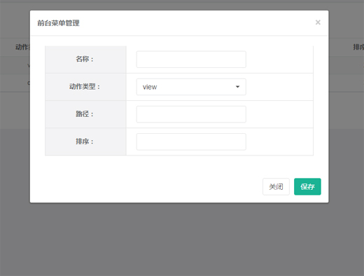Click the dark backdrop below the dialog
Viewport: 364px width, 276px height.
point(182,238)
